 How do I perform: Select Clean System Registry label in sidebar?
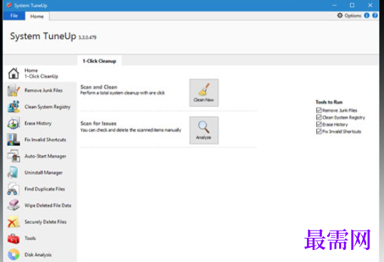click(47, 107)
